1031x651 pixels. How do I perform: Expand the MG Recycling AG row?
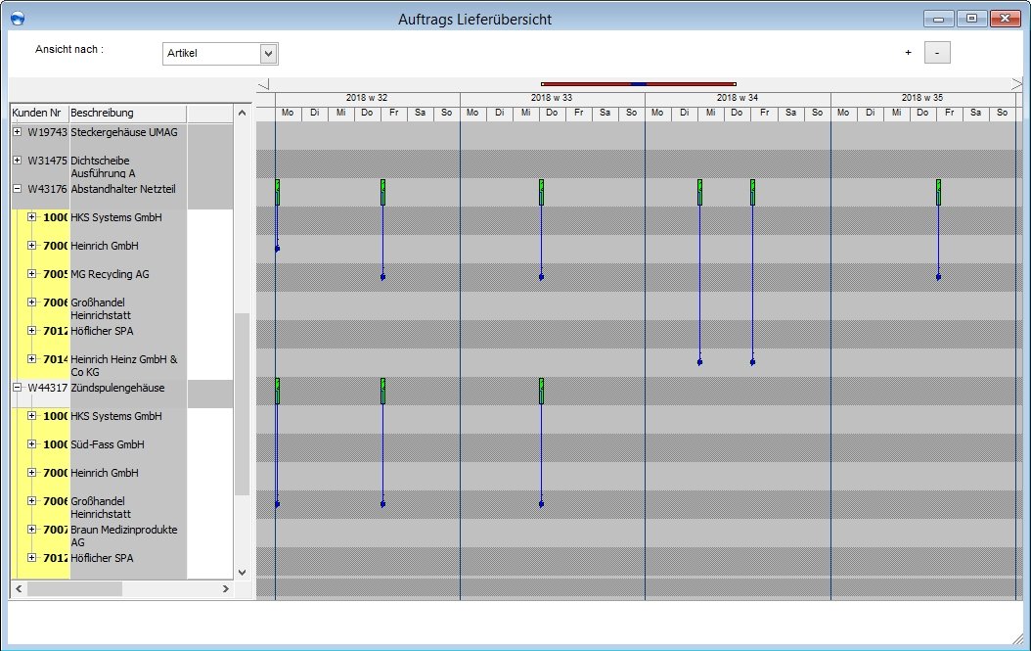tap(31, 273)
